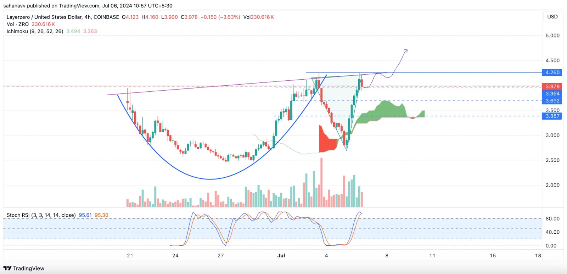Click the green Ichimoku cloud area
The height and width of the screenshot is (274, 567).
(384, 110)
